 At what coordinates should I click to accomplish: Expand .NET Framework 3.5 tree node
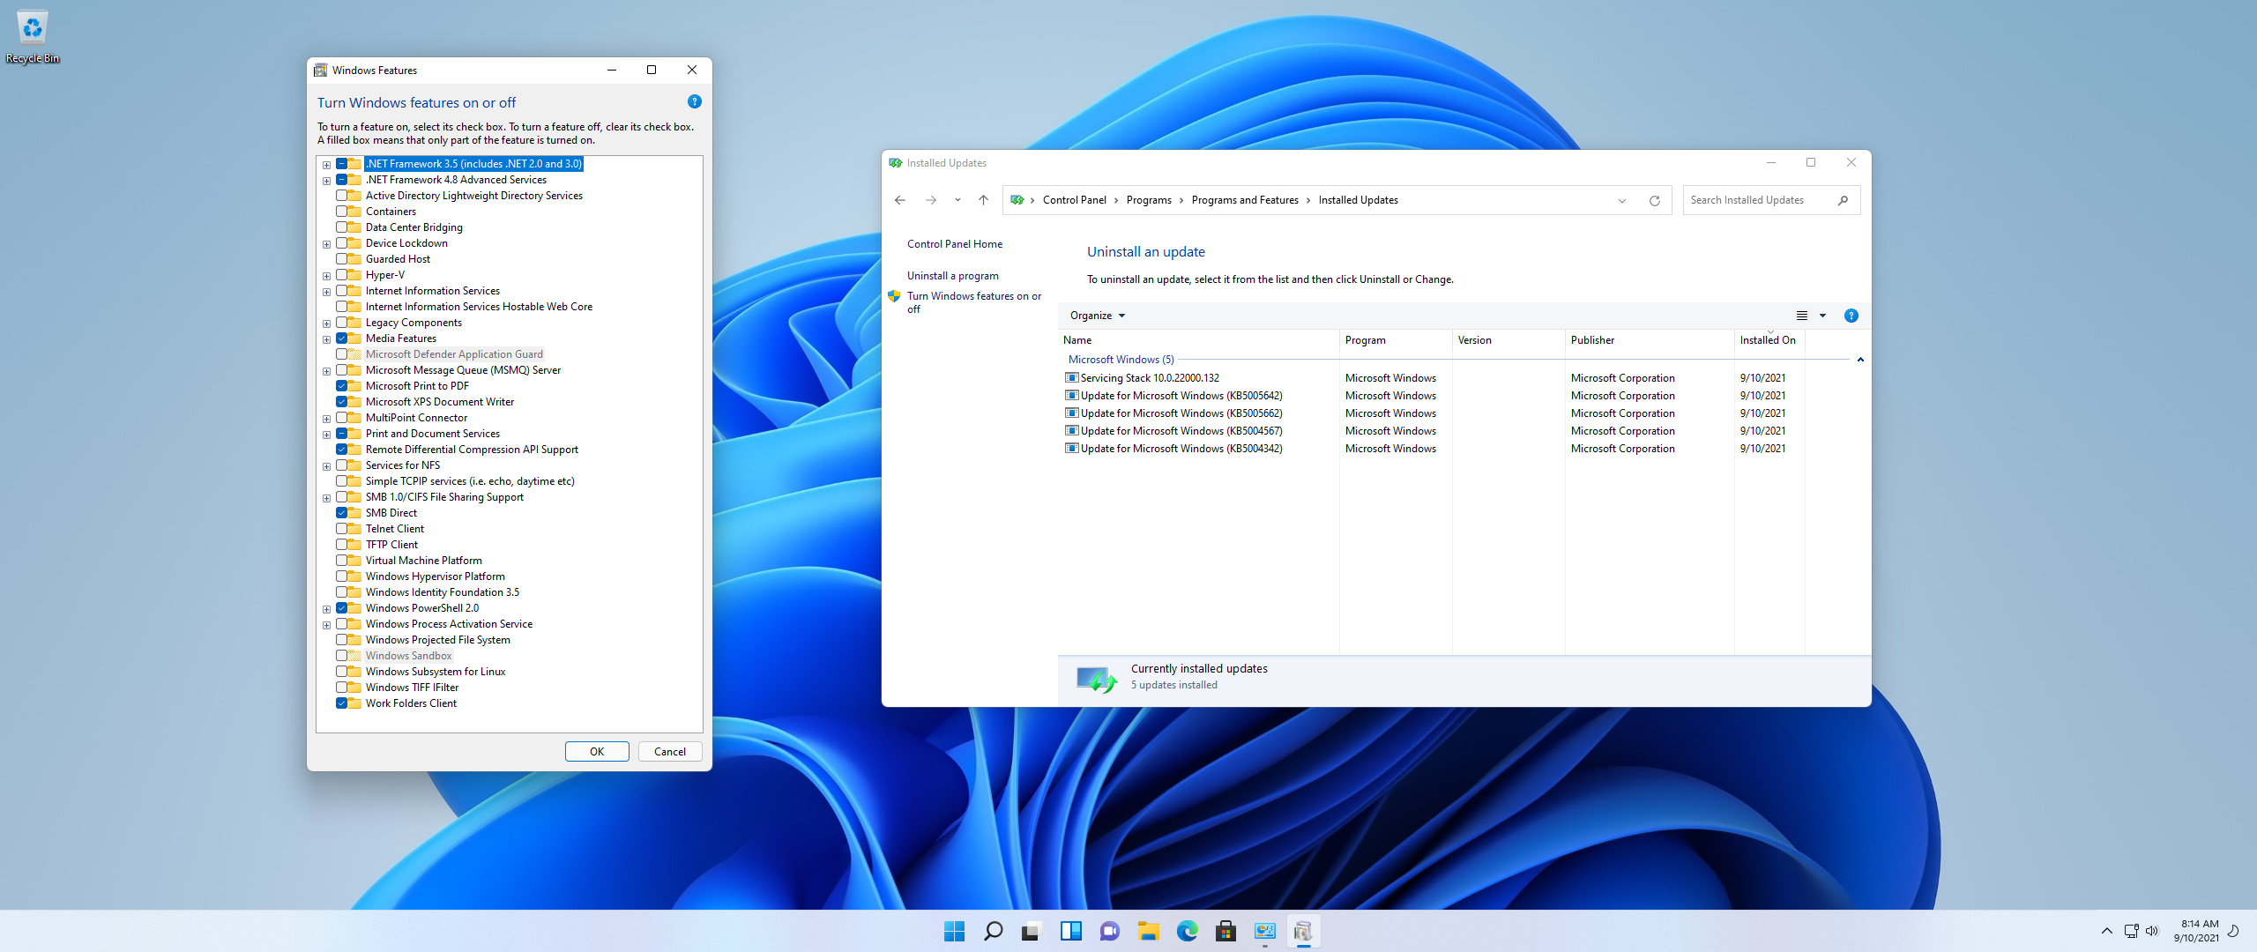pyautogui.click(x=326, y=165)
